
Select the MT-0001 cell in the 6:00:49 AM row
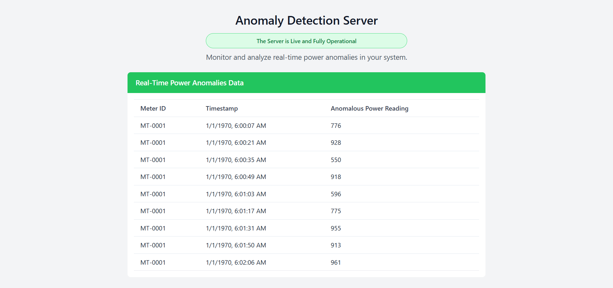click(153, 177)
